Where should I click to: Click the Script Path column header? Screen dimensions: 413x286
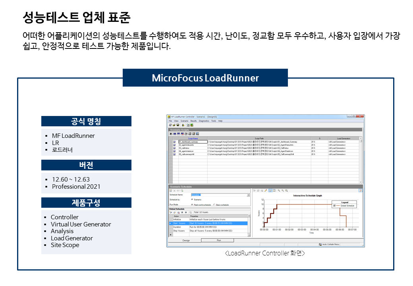point(259,139)
